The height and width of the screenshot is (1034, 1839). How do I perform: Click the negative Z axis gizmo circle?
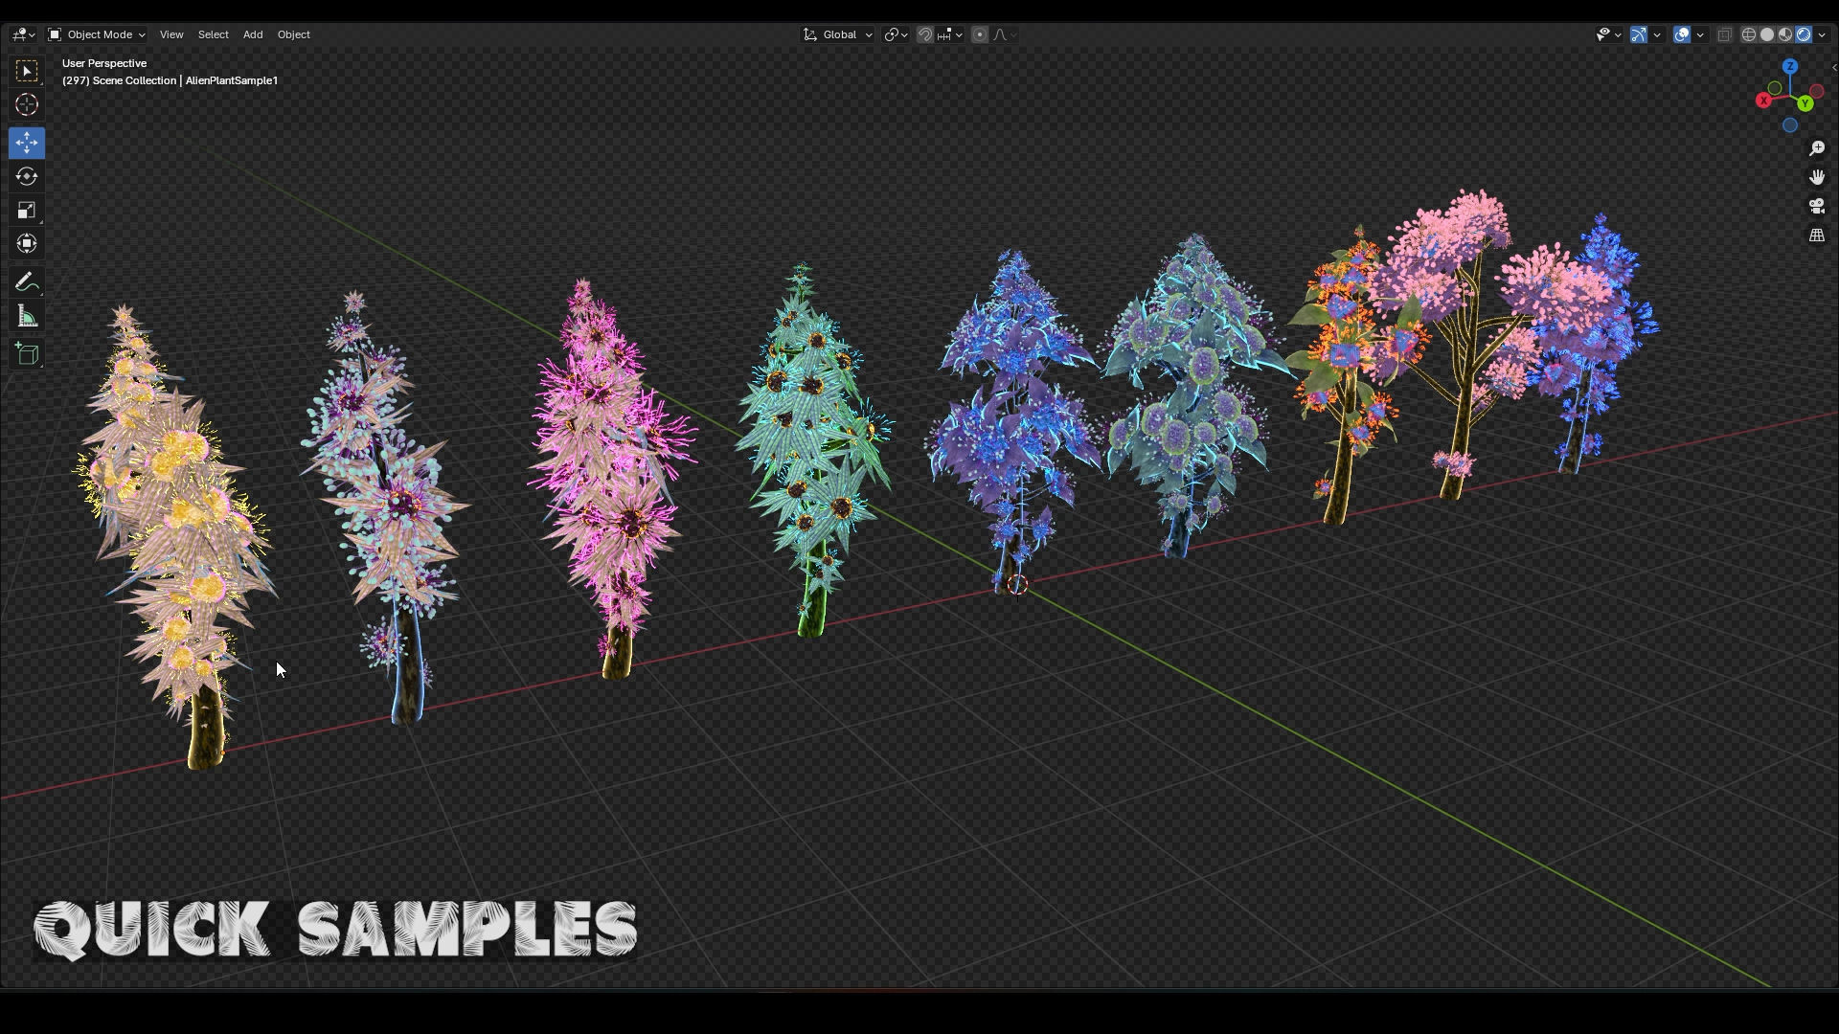click(1790, 125)
